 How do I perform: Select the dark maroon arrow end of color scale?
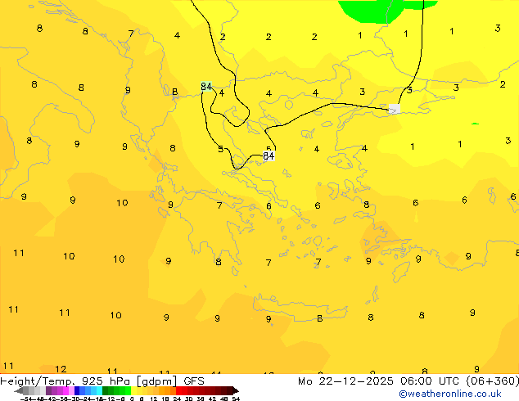point(235,390)
